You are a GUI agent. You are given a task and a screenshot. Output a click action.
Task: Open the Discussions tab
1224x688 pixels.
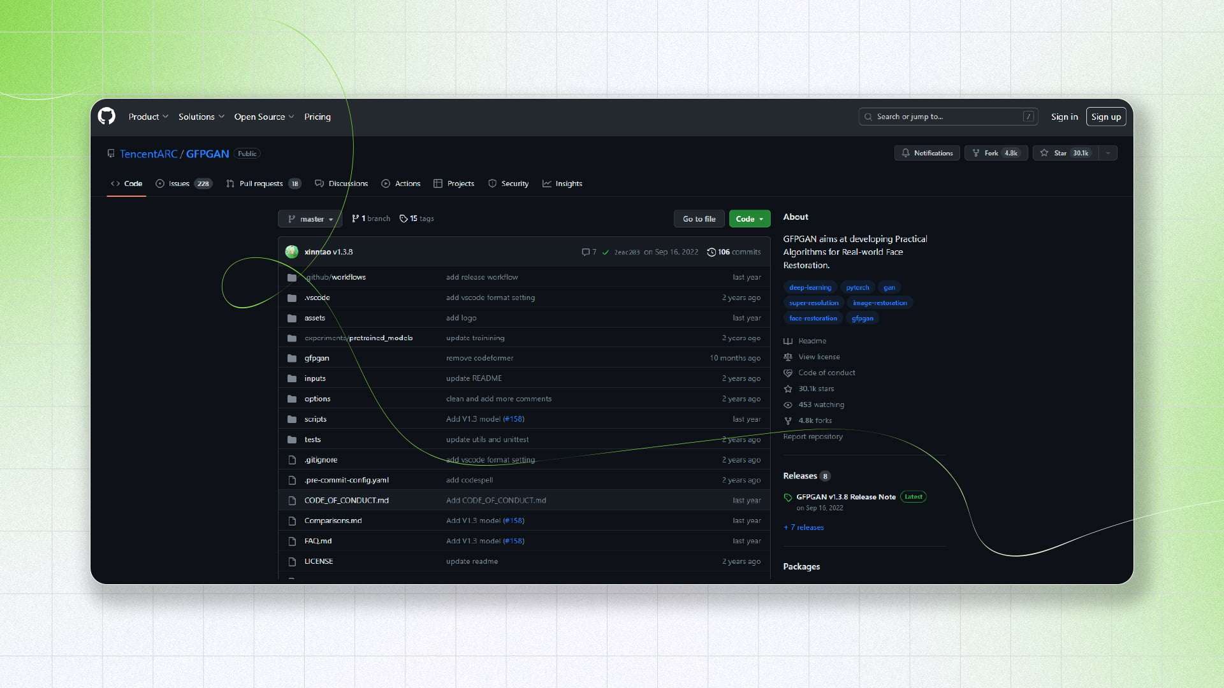341,183
